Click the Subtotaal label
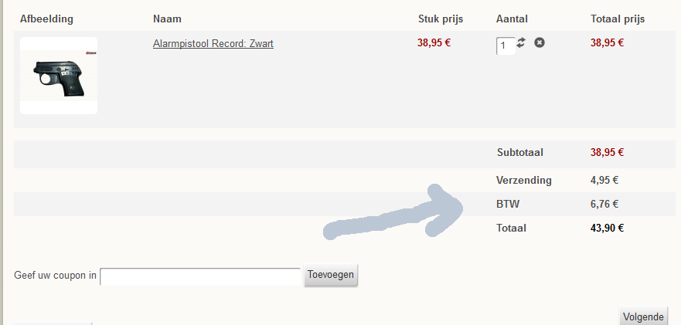Viewport: 681px width, 325px height. tap(520, 152)
